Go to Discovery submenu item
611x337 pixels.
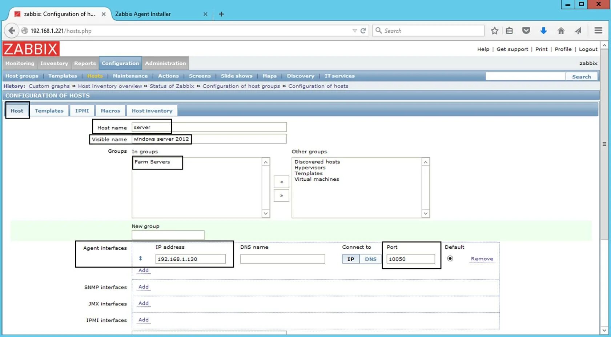[300, 76]
